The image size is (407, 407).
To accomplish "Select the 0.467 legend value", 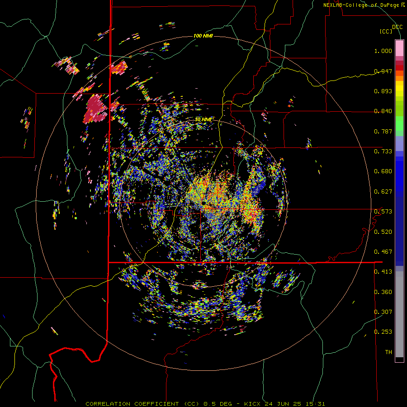I will (383, 252).
